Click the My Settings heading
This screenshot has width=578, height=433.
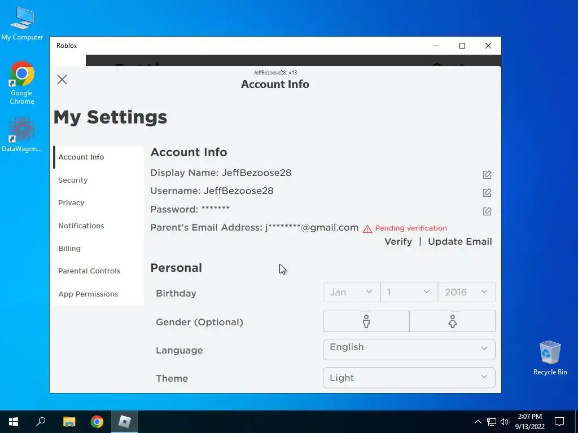pos(110,117)
